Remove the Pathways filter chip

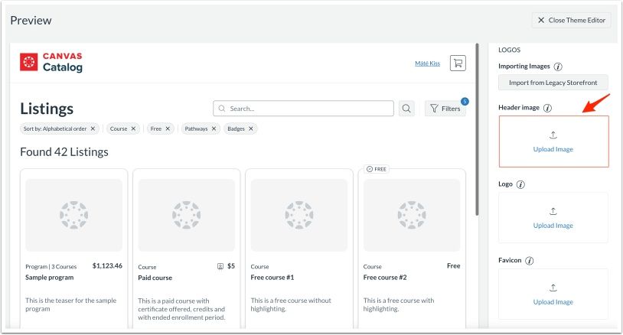click(x=214, y=128)
